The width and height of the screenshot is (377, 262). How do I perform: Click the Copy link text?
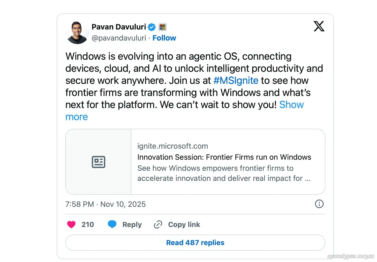click(184, 224)
